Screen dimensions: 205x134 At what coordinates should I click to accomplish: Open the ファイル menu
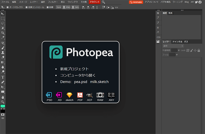point(5,2)
